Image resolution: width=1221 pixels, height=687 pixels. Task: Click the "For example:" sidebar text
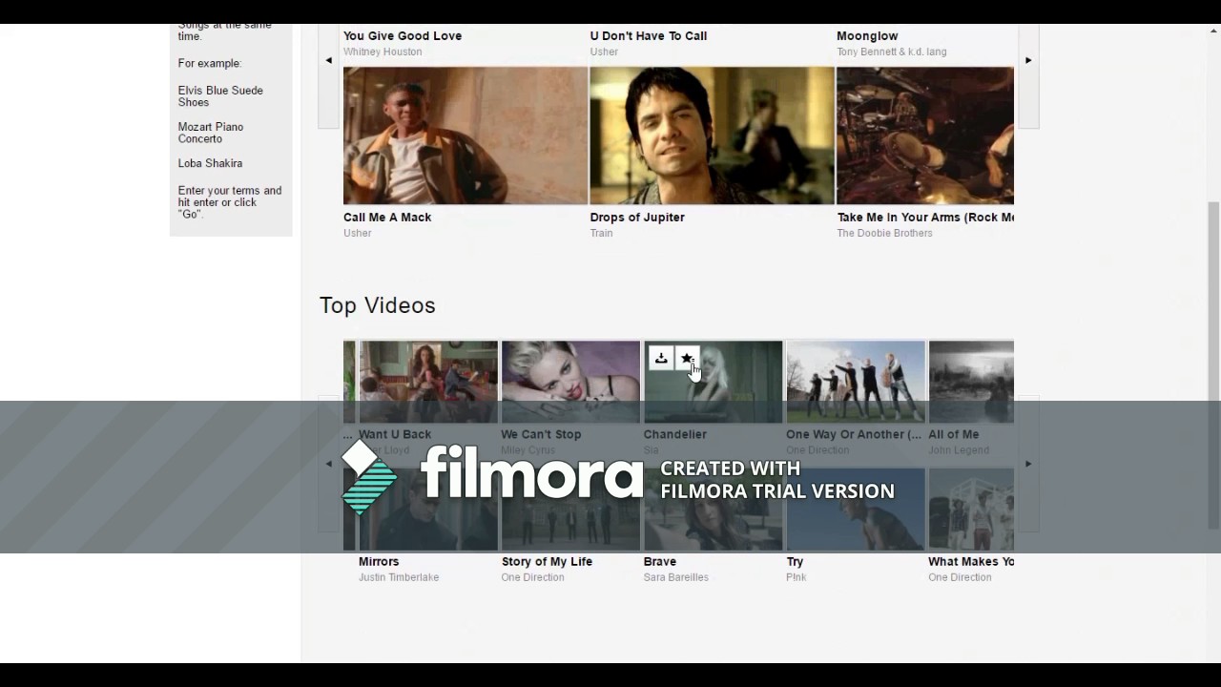coord(210,63)
